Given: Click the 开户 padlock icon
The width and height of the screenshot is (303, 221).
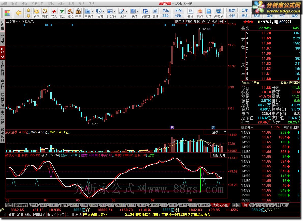Looking at the screenshot, I should pyautogui.click(x=78, y=11).
